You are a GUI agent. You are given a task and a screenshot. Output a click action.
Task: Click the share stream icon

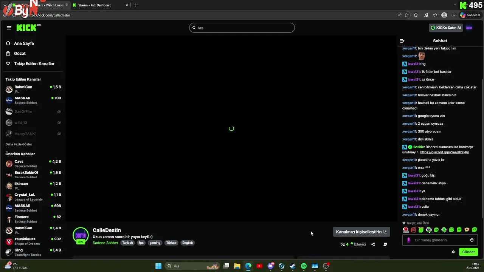point(373,244)
